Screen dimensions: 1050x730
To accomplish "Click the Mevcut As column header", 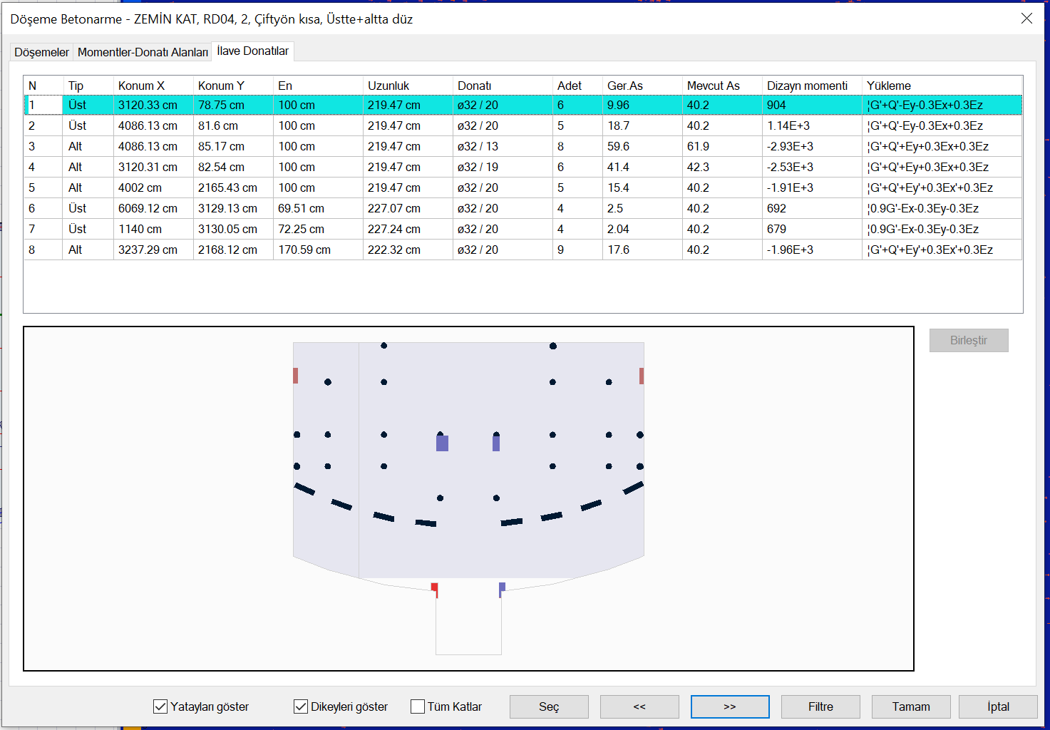I will click(722, 86).
